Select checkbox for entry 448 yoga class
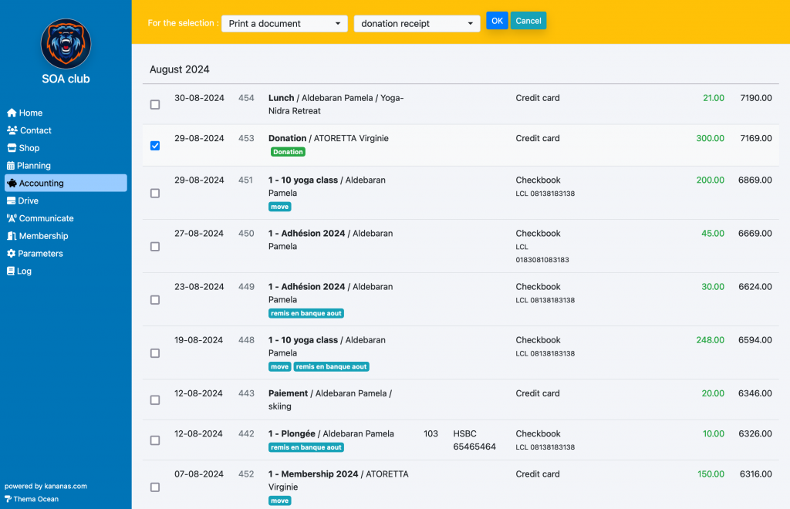 [x=155, y=353]
